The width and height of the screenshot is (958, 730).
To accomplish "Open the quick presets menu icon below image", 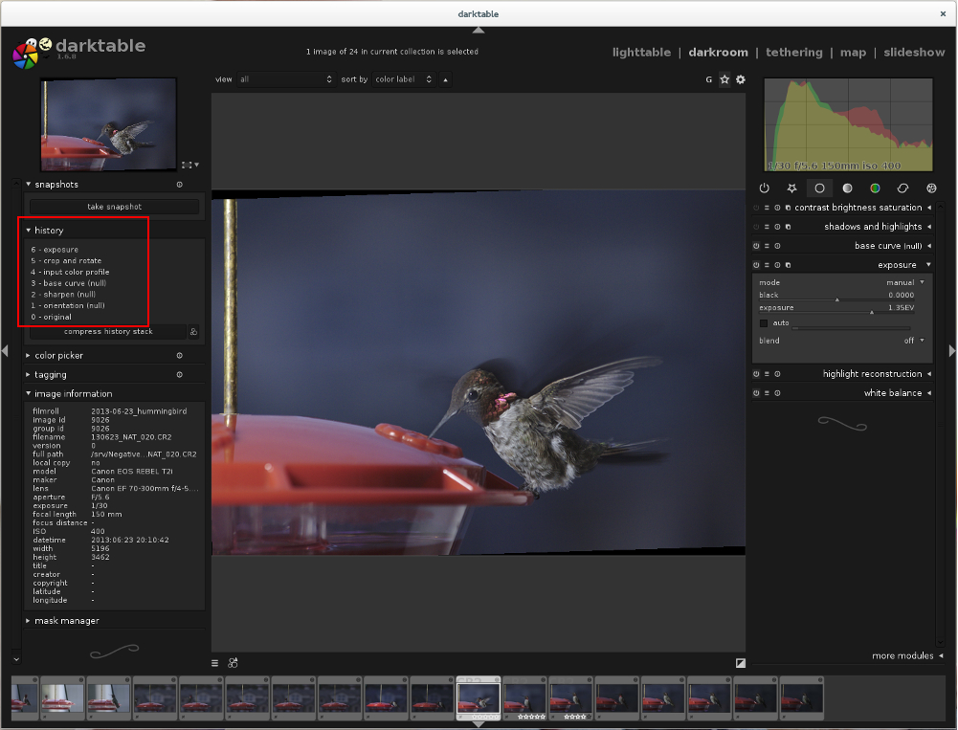I will pyautogui.click(x=215, y=662).
